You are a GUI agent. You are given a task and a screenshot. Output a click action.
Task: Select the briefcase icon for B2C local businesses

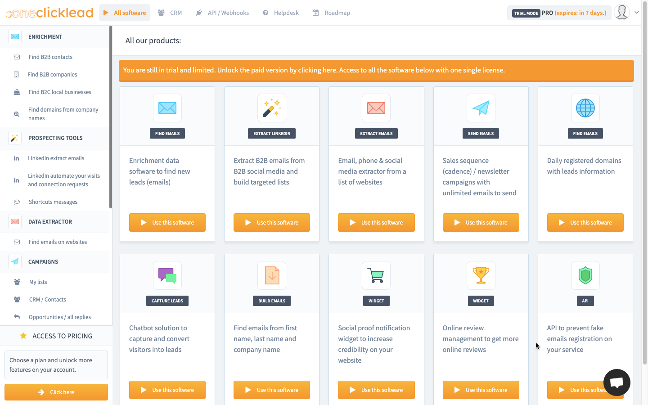tap(16, 92)
